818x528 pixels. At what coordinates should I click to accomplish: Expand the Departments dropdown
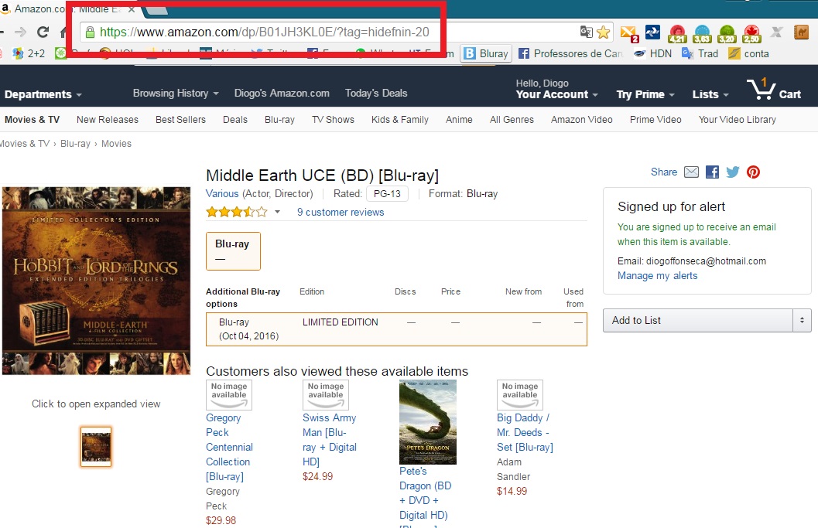tap(43, 94)
